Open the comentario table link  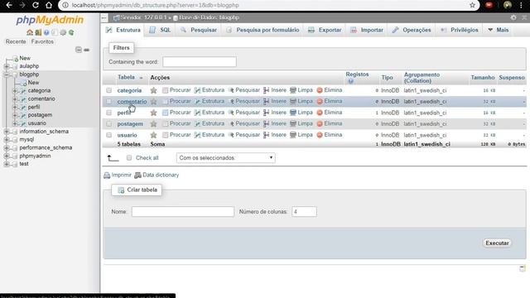pos(132,101)
